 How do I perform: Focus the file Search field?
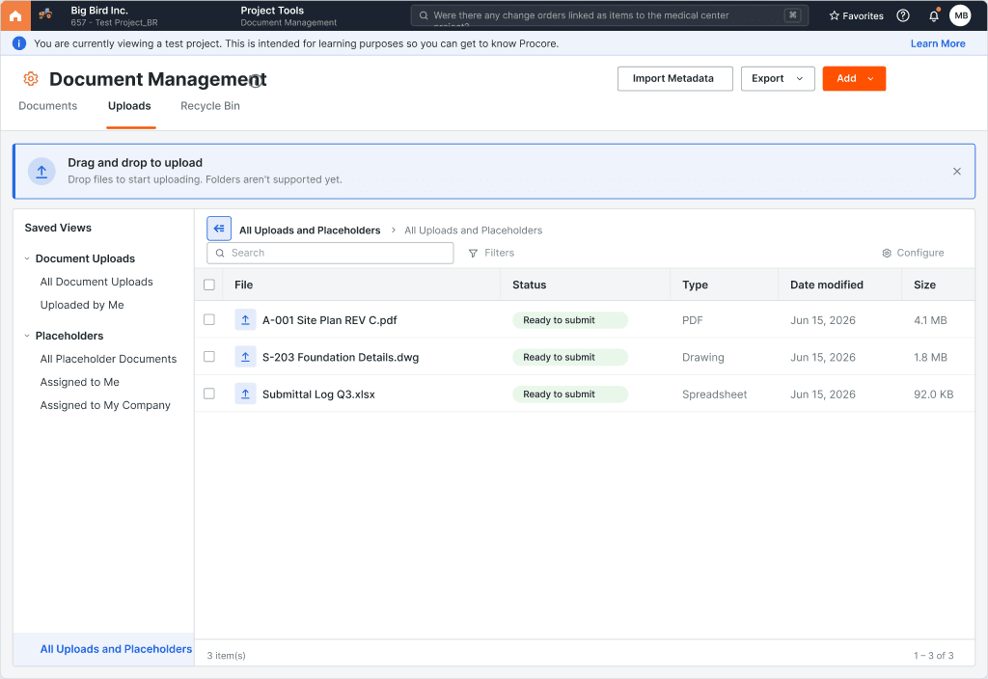point(330,254)
